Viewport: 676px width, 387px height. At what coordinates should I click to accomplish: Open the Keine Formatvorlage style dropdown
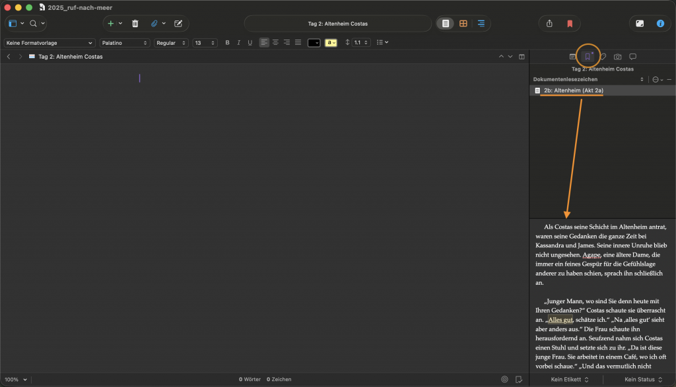[50, 42]
